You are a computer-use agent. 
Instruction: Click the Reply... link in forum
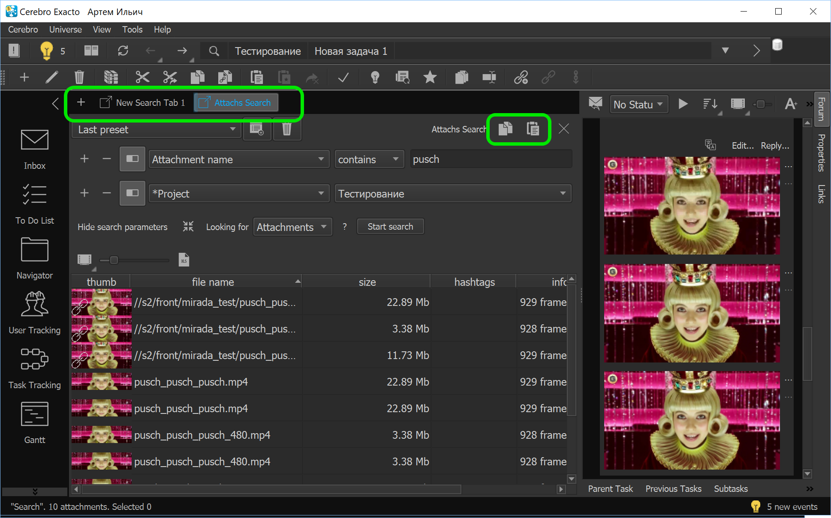tap(775, 146)
